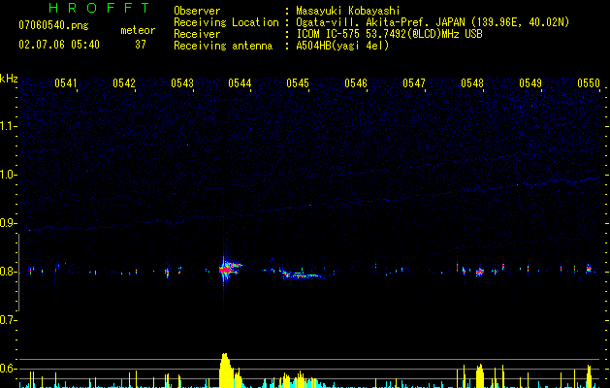Click the Receiving Location label
Screen dimensions: 610x388
point(226,22)
